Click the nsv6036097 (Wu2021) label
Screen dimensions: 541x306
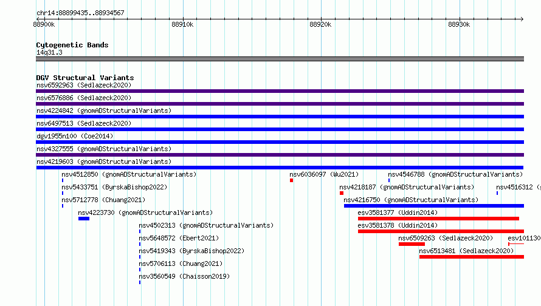coord(324,174)
